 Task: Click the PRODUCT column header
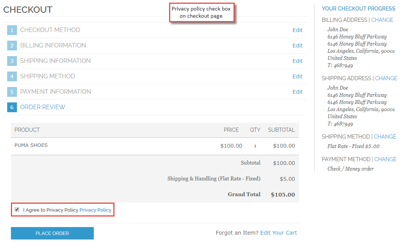click(27, 130)
